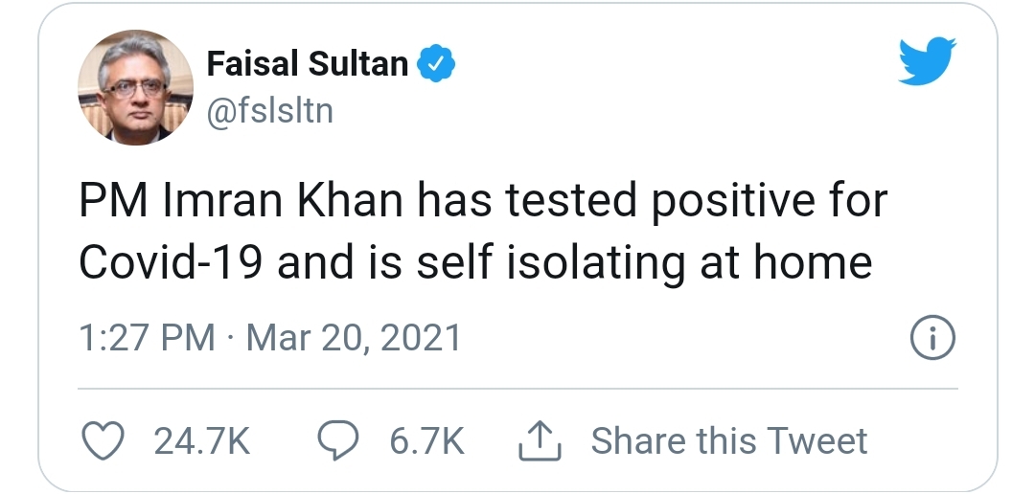
Task: Click the 6.7K replies count
Action: 426,441
